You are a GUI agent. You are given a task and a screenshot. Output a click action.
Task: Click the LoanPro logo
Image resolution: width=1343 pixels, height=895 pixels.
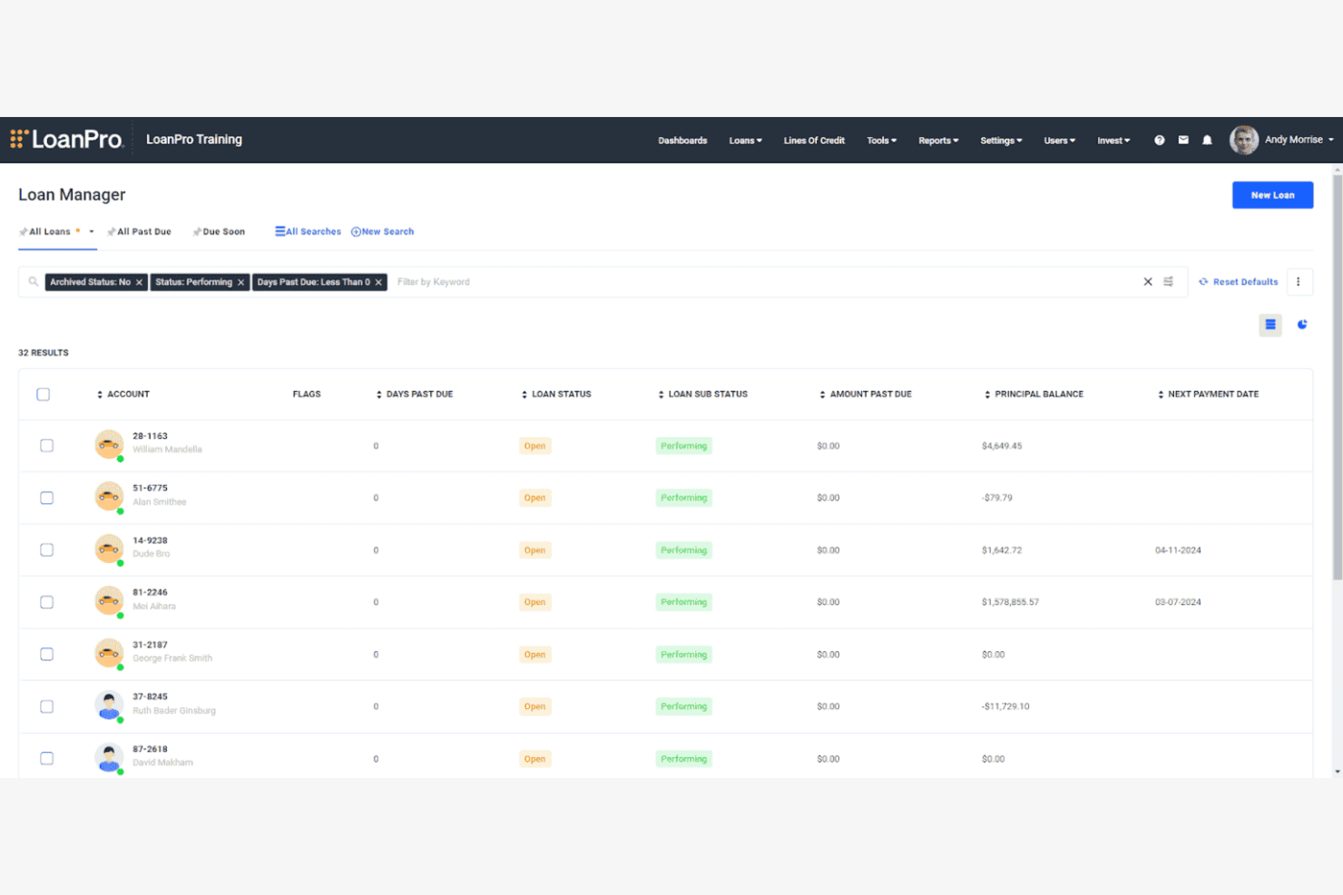(x=66, y=138)
